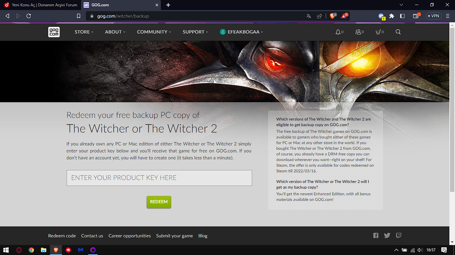455x255 pixels.
Task: Open the Windows Start menu
Action: [6, 250]
